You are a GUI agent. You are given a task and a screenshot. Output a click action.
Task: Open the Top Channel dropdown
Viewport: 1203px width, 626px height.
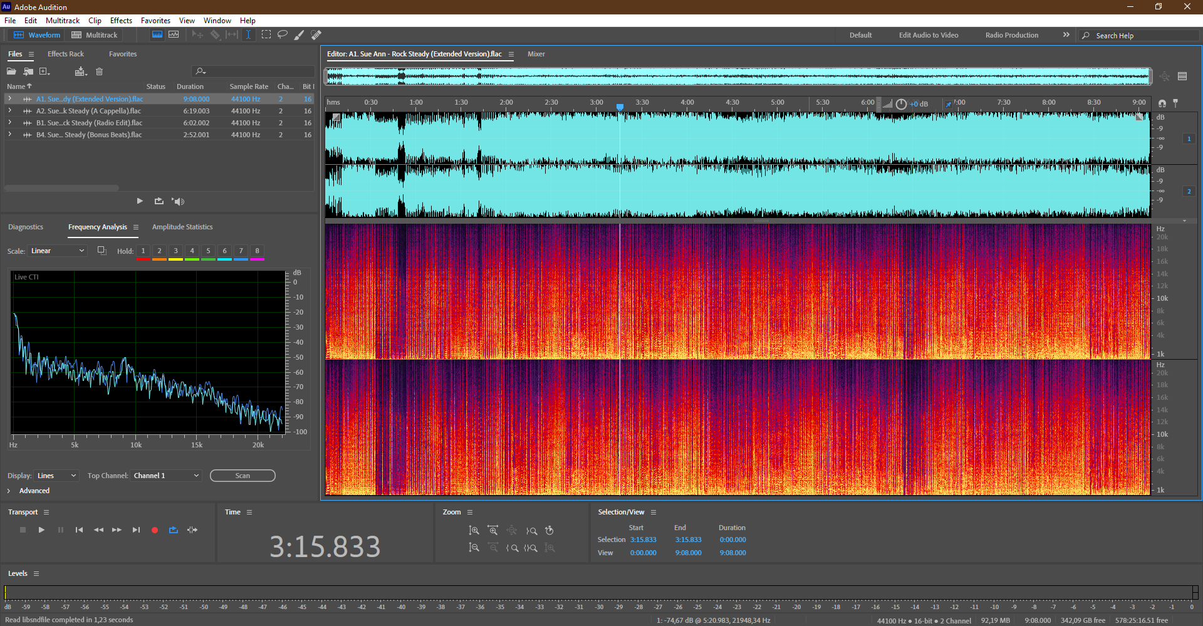click(166, 476)
